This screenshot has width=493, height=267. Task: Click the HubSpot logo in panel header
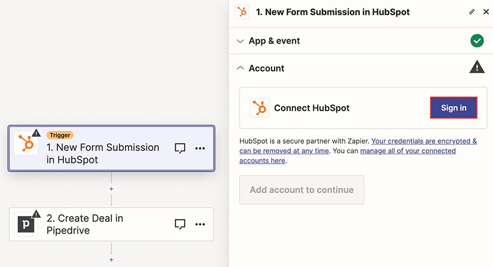coord(242,12)
